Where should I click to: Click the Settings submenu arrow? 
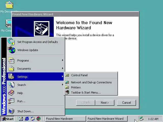coord(62,77)
